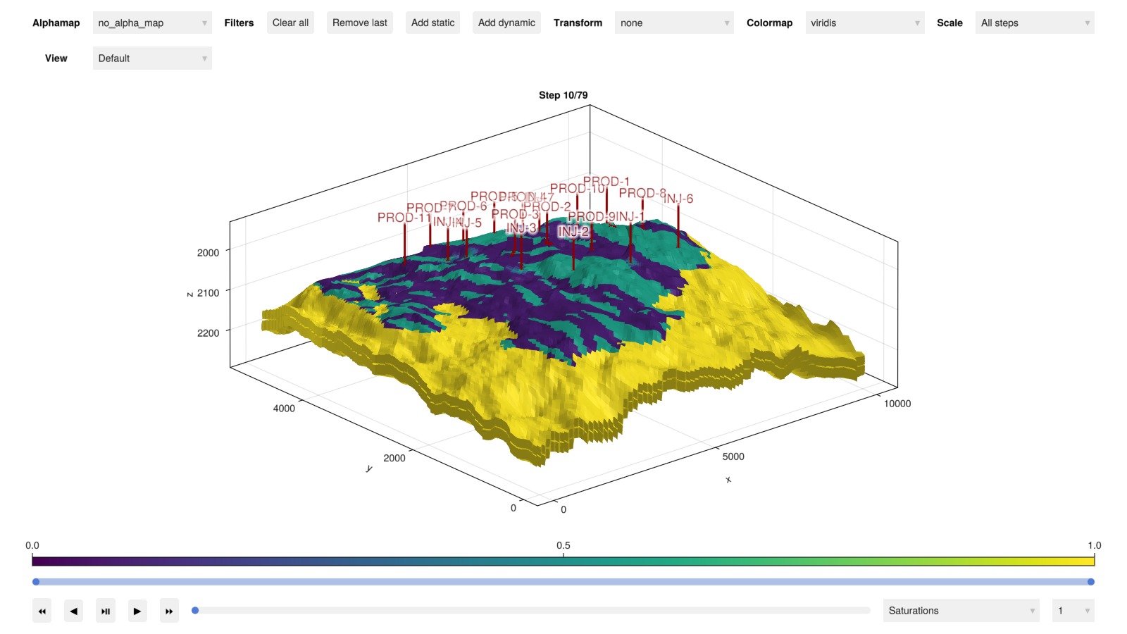Screen dimensions: 1127x634
Task: Expand the View dropdown set to Default
Action: click(152, 58)
